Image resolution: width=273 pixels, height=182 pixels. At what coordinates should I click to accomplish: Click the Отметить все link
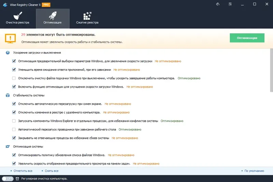23,171
